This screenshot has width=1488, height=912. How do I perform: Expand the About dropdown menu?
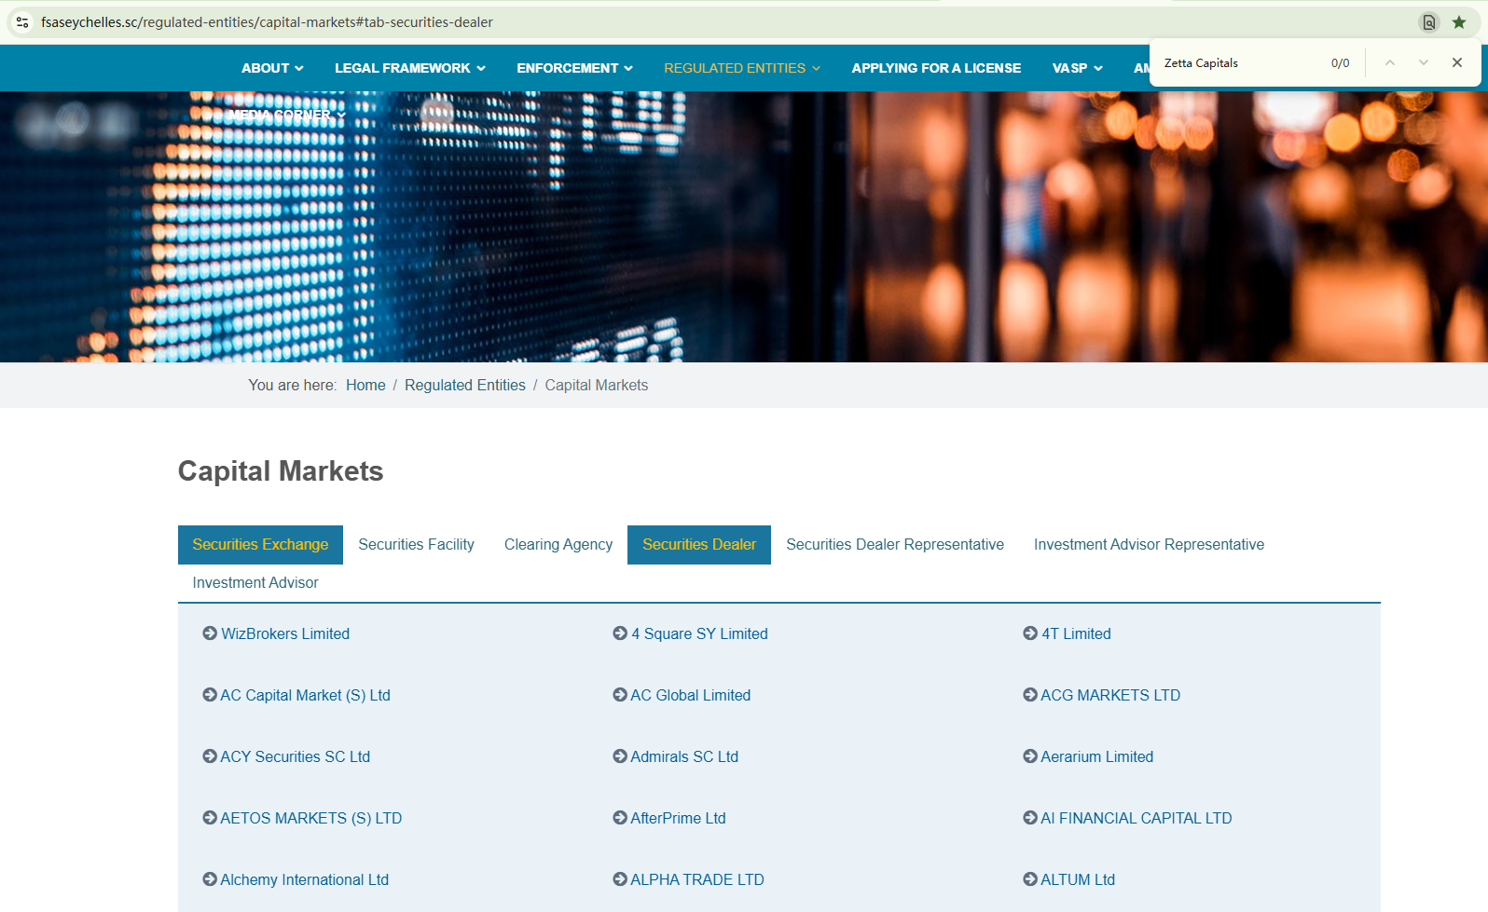pyautogui.click(x=271, y=68)
